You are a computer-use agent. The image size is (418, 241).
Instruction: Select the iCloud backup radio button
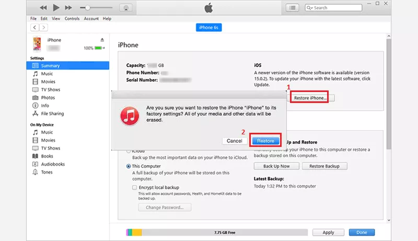click(129, 151)
